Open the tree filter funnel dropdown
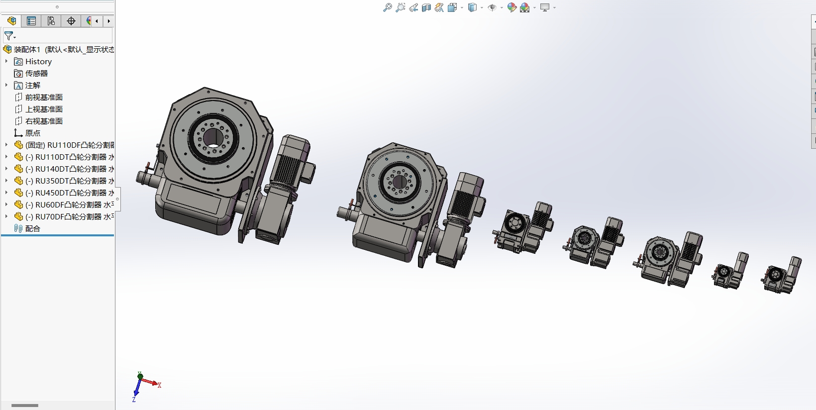The image size is (816, 410). point(10,36)
